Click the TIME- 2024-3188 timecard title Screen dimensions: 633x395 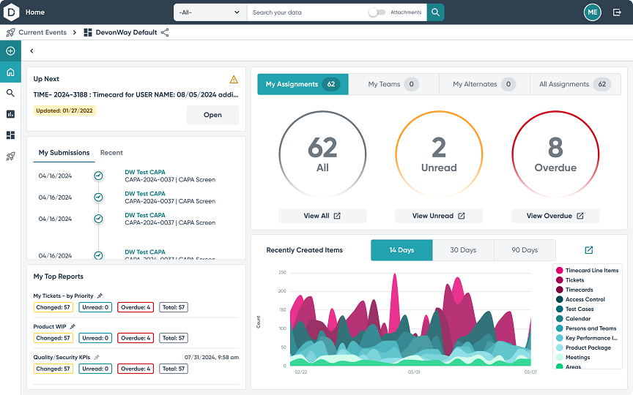(136, 94)
